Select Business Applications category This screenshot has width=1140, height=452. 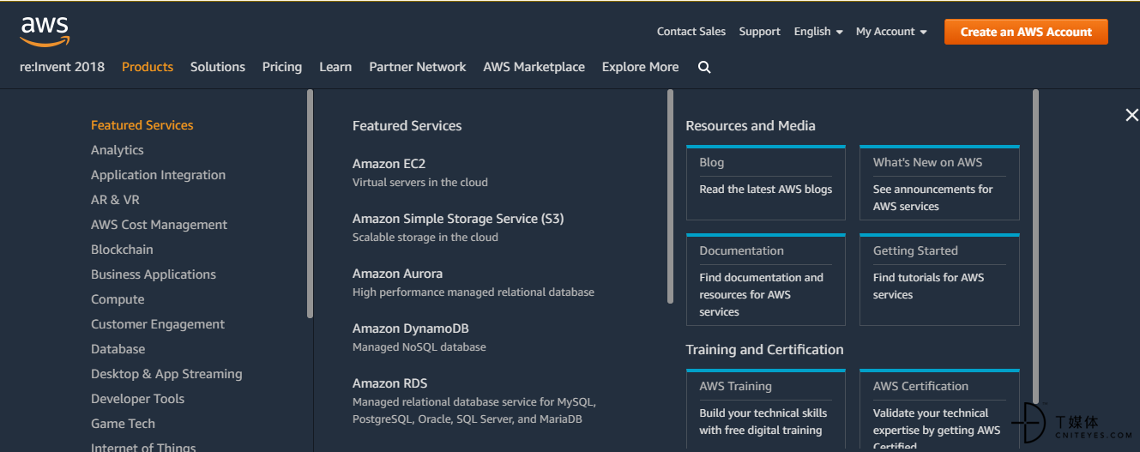coord(154,274)
